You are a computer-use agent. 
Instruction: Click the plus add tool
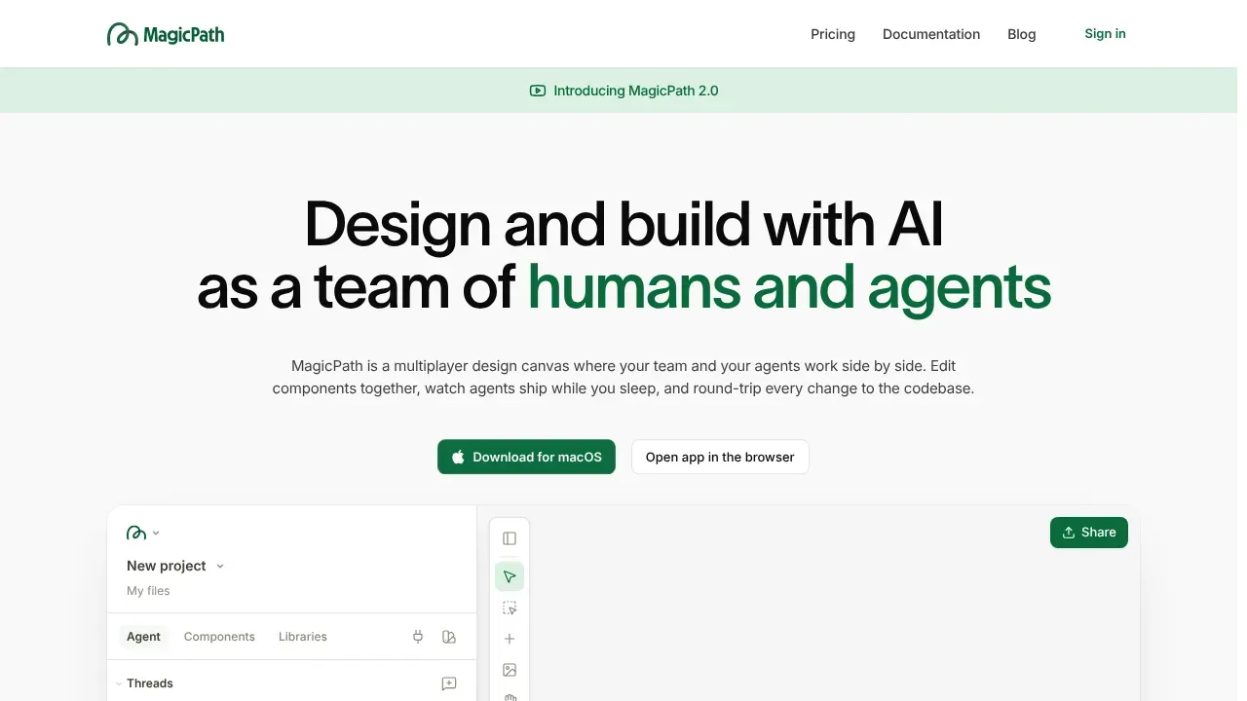tap(510, 639)
